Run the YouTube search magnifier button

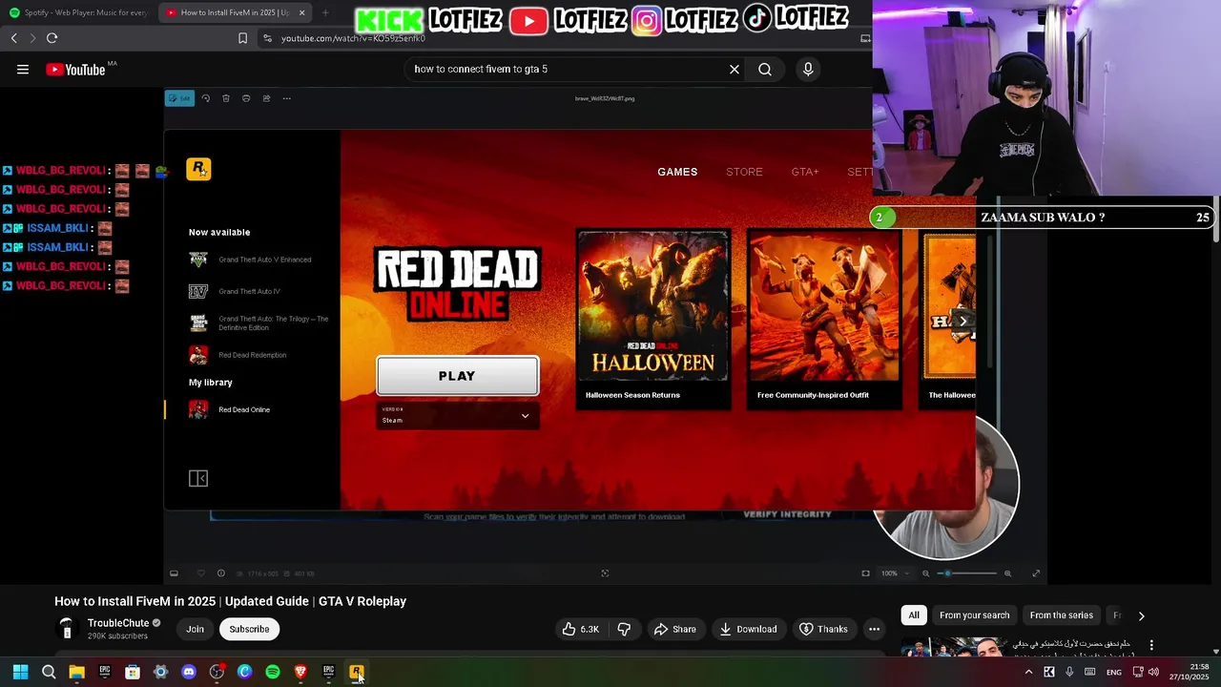coord(765,69)
